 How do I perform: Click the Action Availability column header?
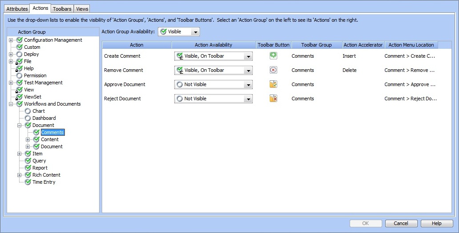pos(213,45)
